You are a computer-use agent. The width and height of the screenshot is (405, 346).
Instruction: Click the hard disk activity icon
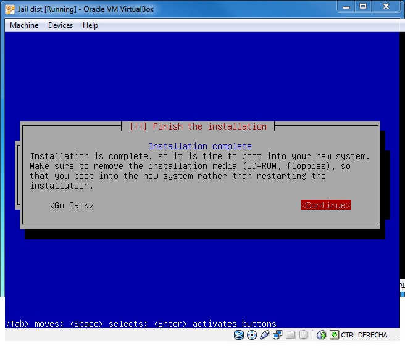click(239, 335)
